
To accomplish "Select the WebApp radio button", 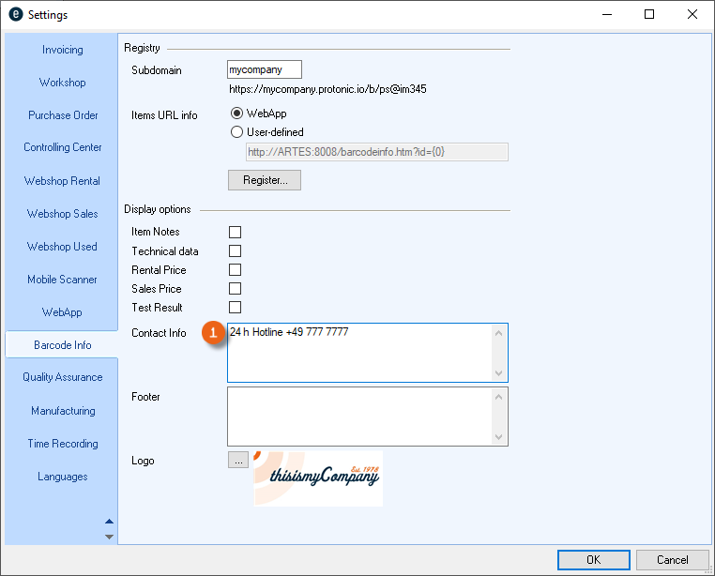I will 236,114.
